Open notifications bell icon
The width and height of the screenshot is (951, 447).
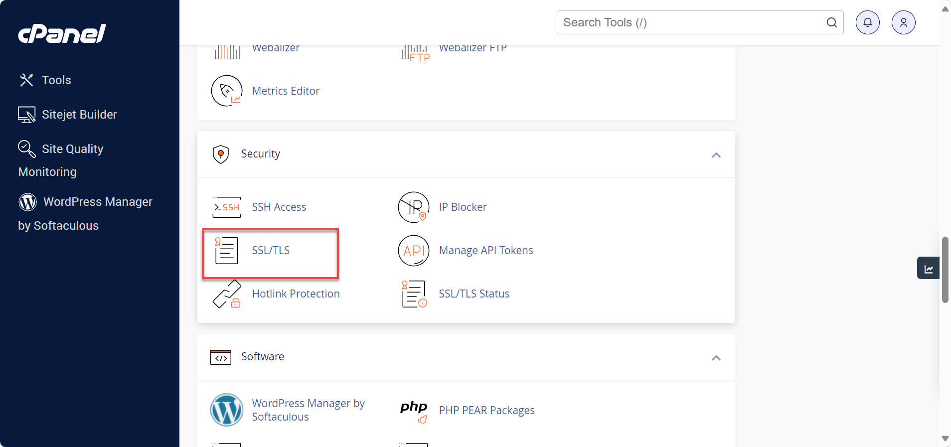click(x=867, y=22)
